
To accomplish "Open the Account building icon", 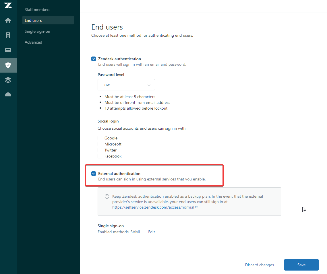I will click(8, 35).
